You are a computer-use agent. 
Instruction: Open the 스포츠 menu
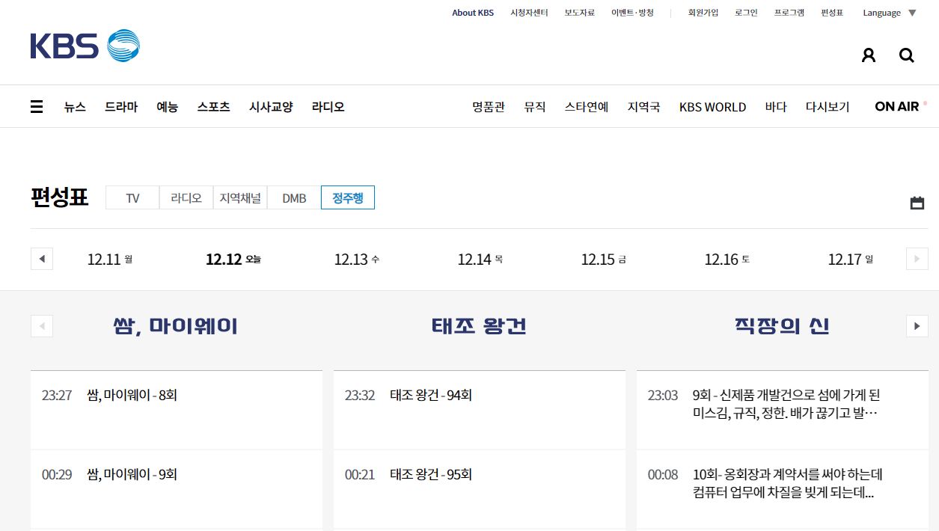click(x=213, y=107)
